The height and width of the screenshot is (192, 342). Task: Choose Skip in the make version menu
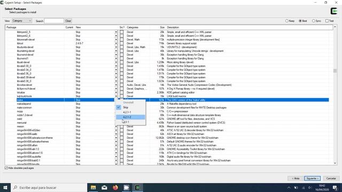(130, 107)
